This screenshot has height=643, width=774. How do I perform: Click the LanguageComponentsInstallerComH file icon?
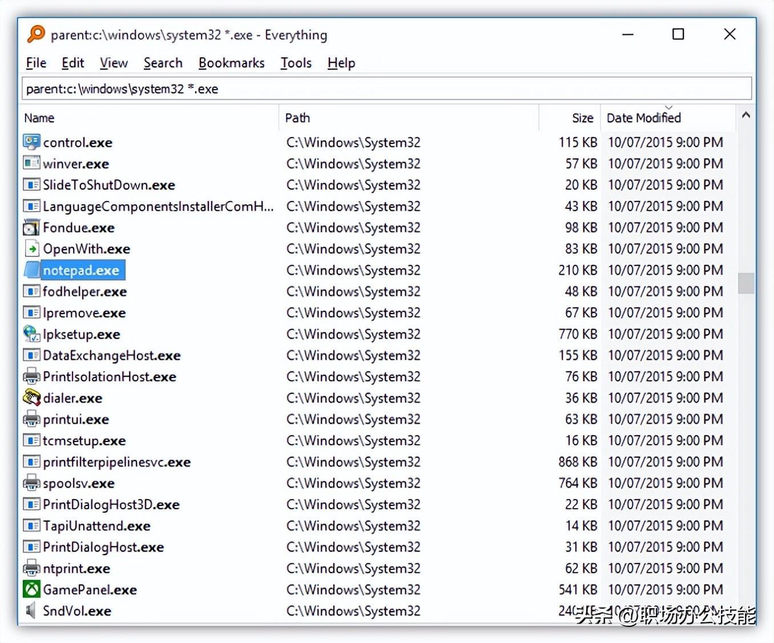[31, 206]
